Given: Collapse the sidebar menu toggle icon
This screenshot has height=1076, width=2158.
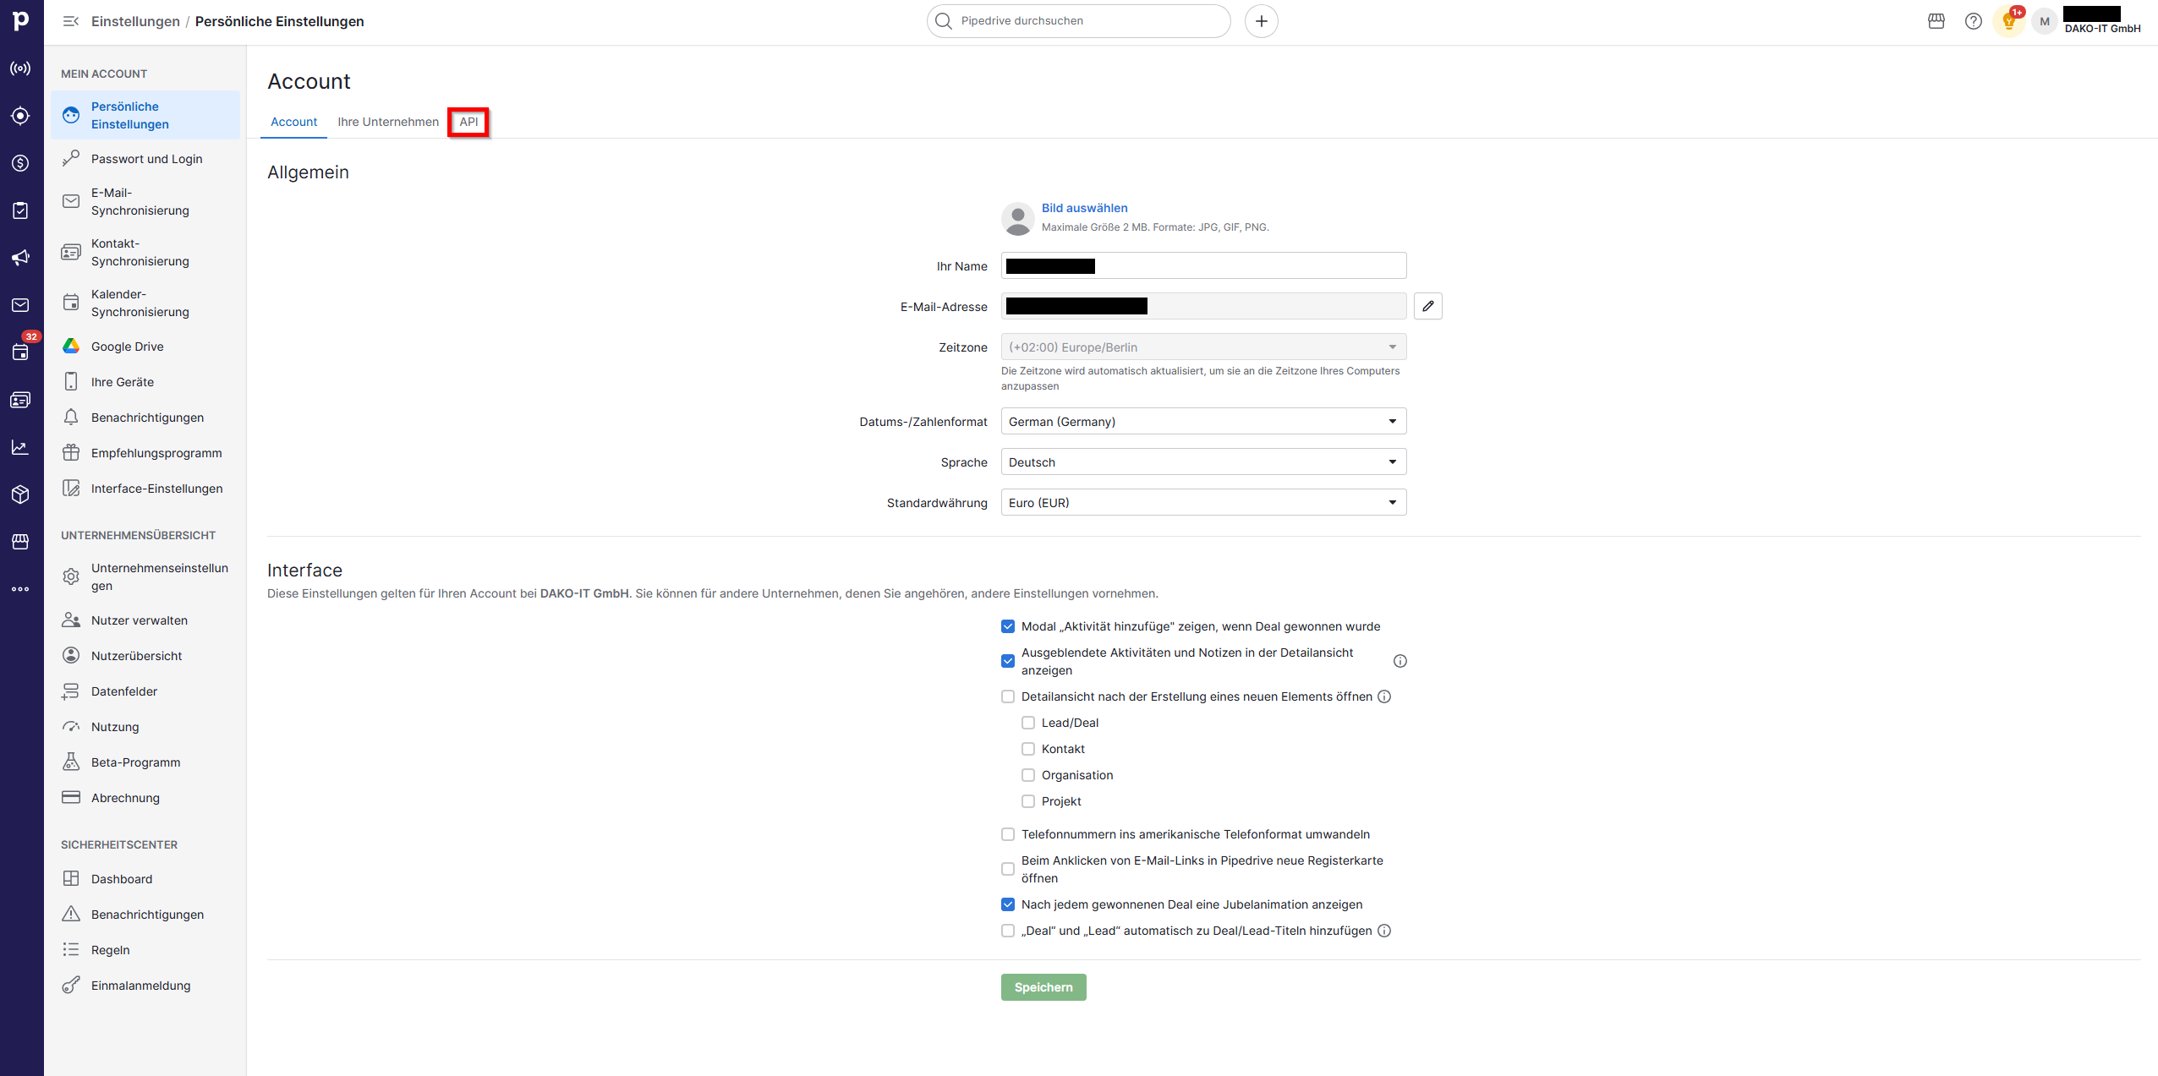Looking at the screenshot, I should click(x=71, y=21).
